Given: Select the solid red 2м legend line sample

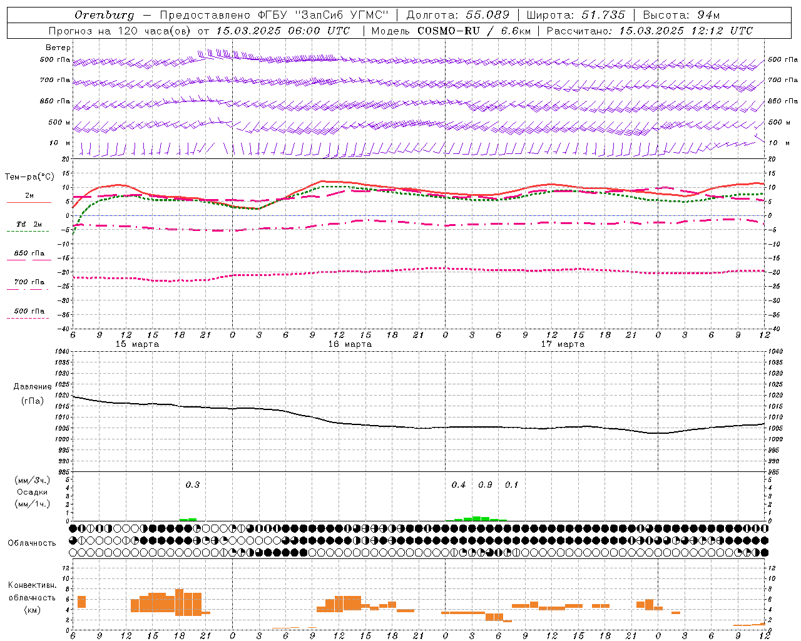Looking at the screenshot, I should (29, 202).
